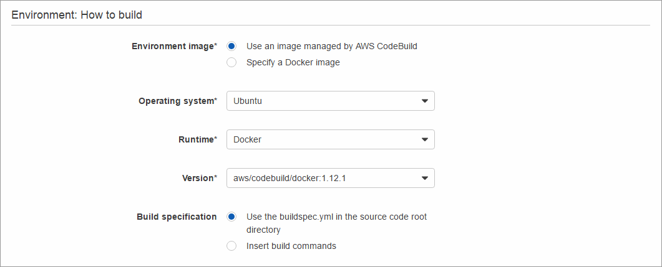The width and height of the screenshot is (662, 267).
Task: Select 'Use an image managed by AWS CodeBuild' radio button
Action: 231,46
